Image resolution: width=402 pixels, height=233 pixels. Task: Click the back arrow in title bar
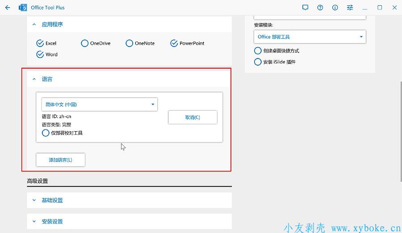8,8
